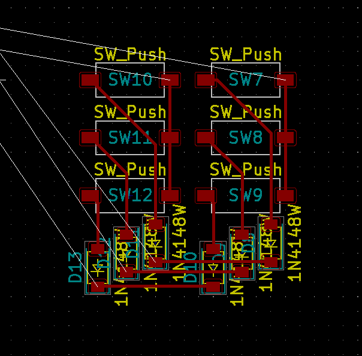Select the left pad of SW9
The height and width of the screenshot is (356, 362).
pyautogui.click(x=206, y=195)
